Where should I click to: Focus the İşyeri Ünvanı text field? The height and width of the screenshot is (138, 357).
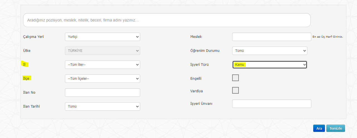coord(271,104)
